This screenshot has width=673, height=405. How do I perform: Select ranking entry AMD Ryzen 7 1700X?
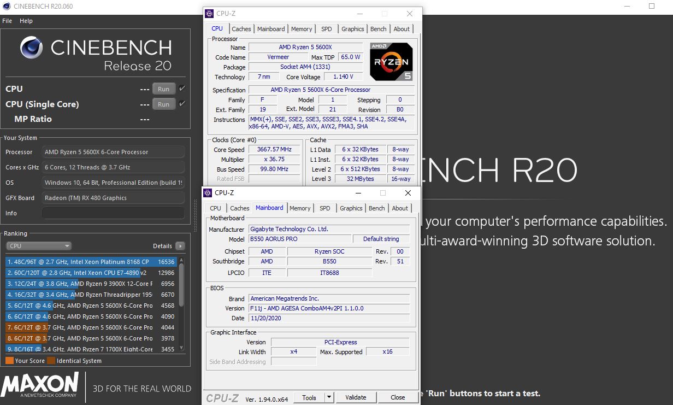(91, 349)
